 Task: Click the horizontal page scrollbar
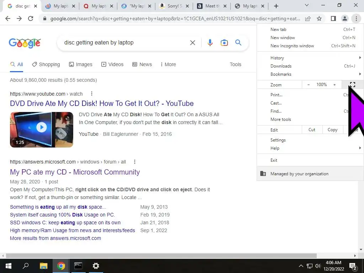(x=161, y=256)
